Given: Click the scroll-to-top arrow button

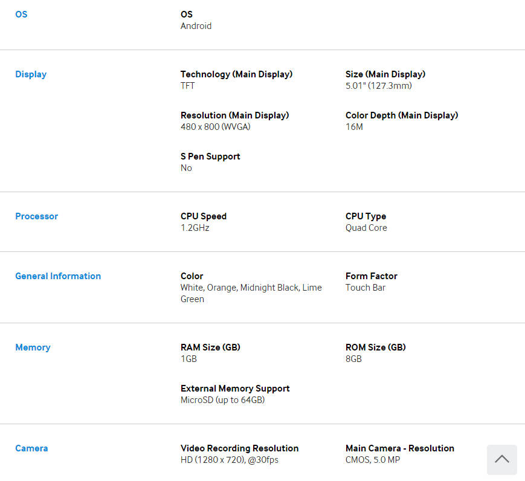Looking at the screenshot, I should point(501,459).
